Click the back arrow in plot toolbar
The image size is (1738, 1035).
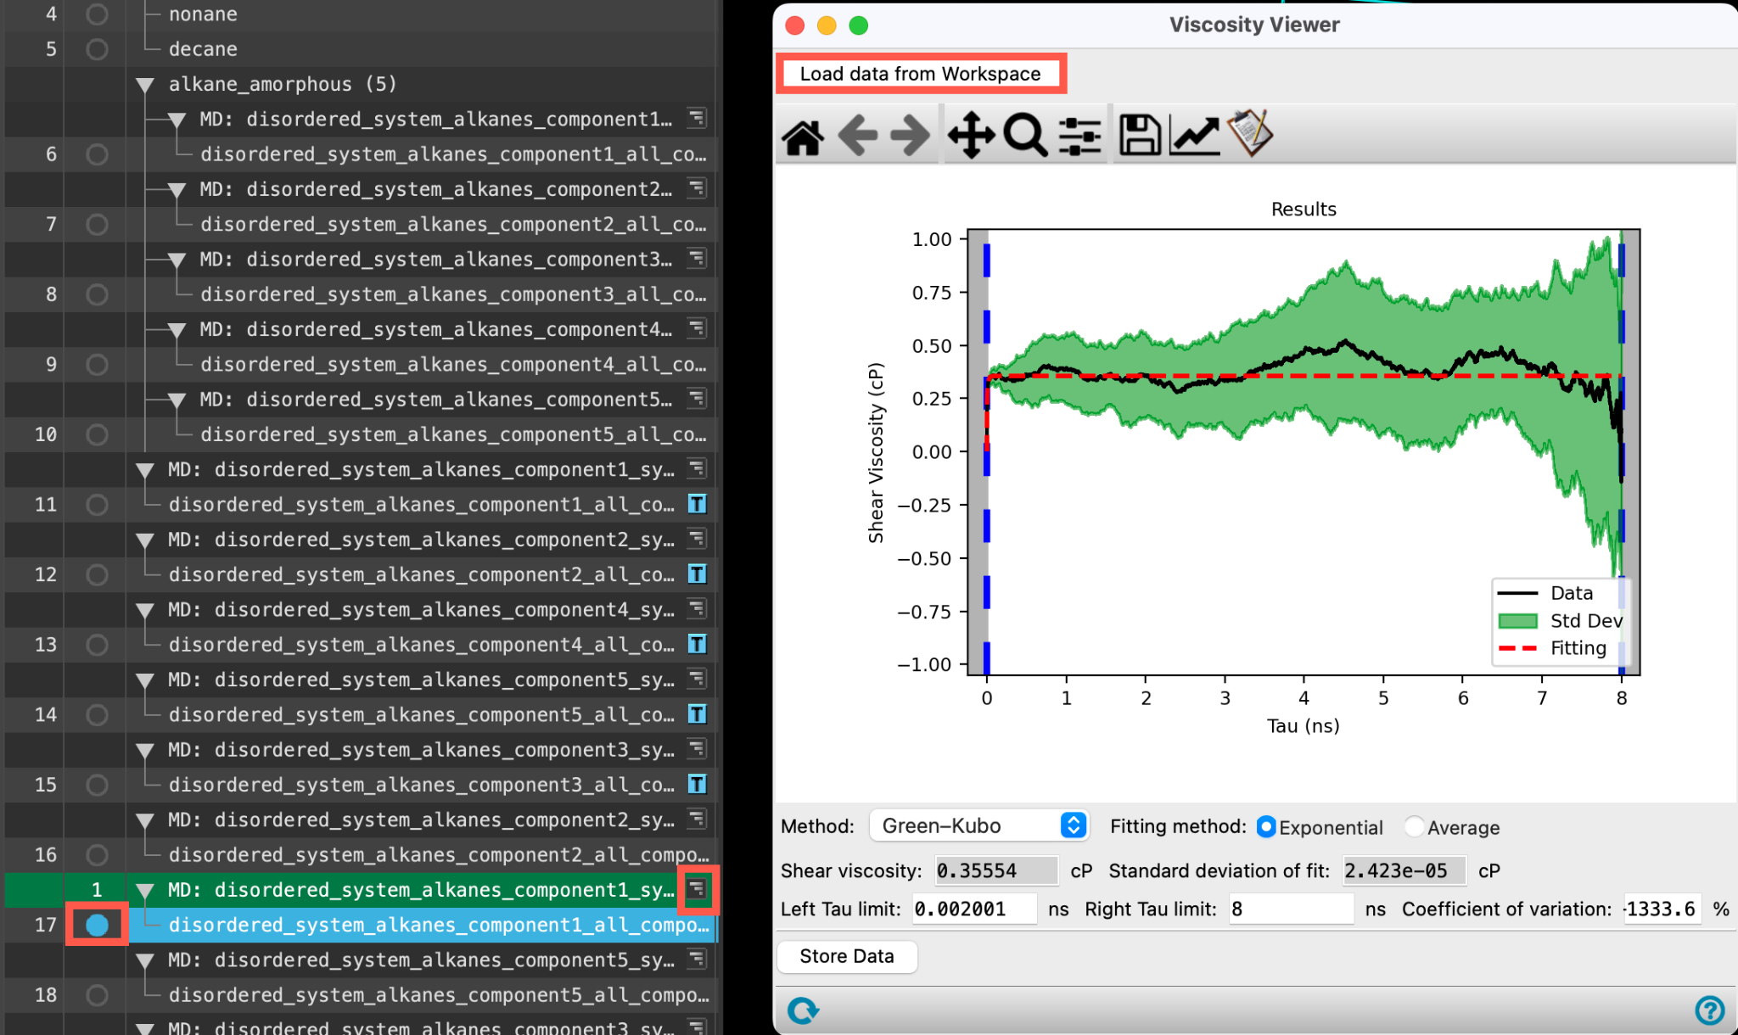(x=857, y=136)
